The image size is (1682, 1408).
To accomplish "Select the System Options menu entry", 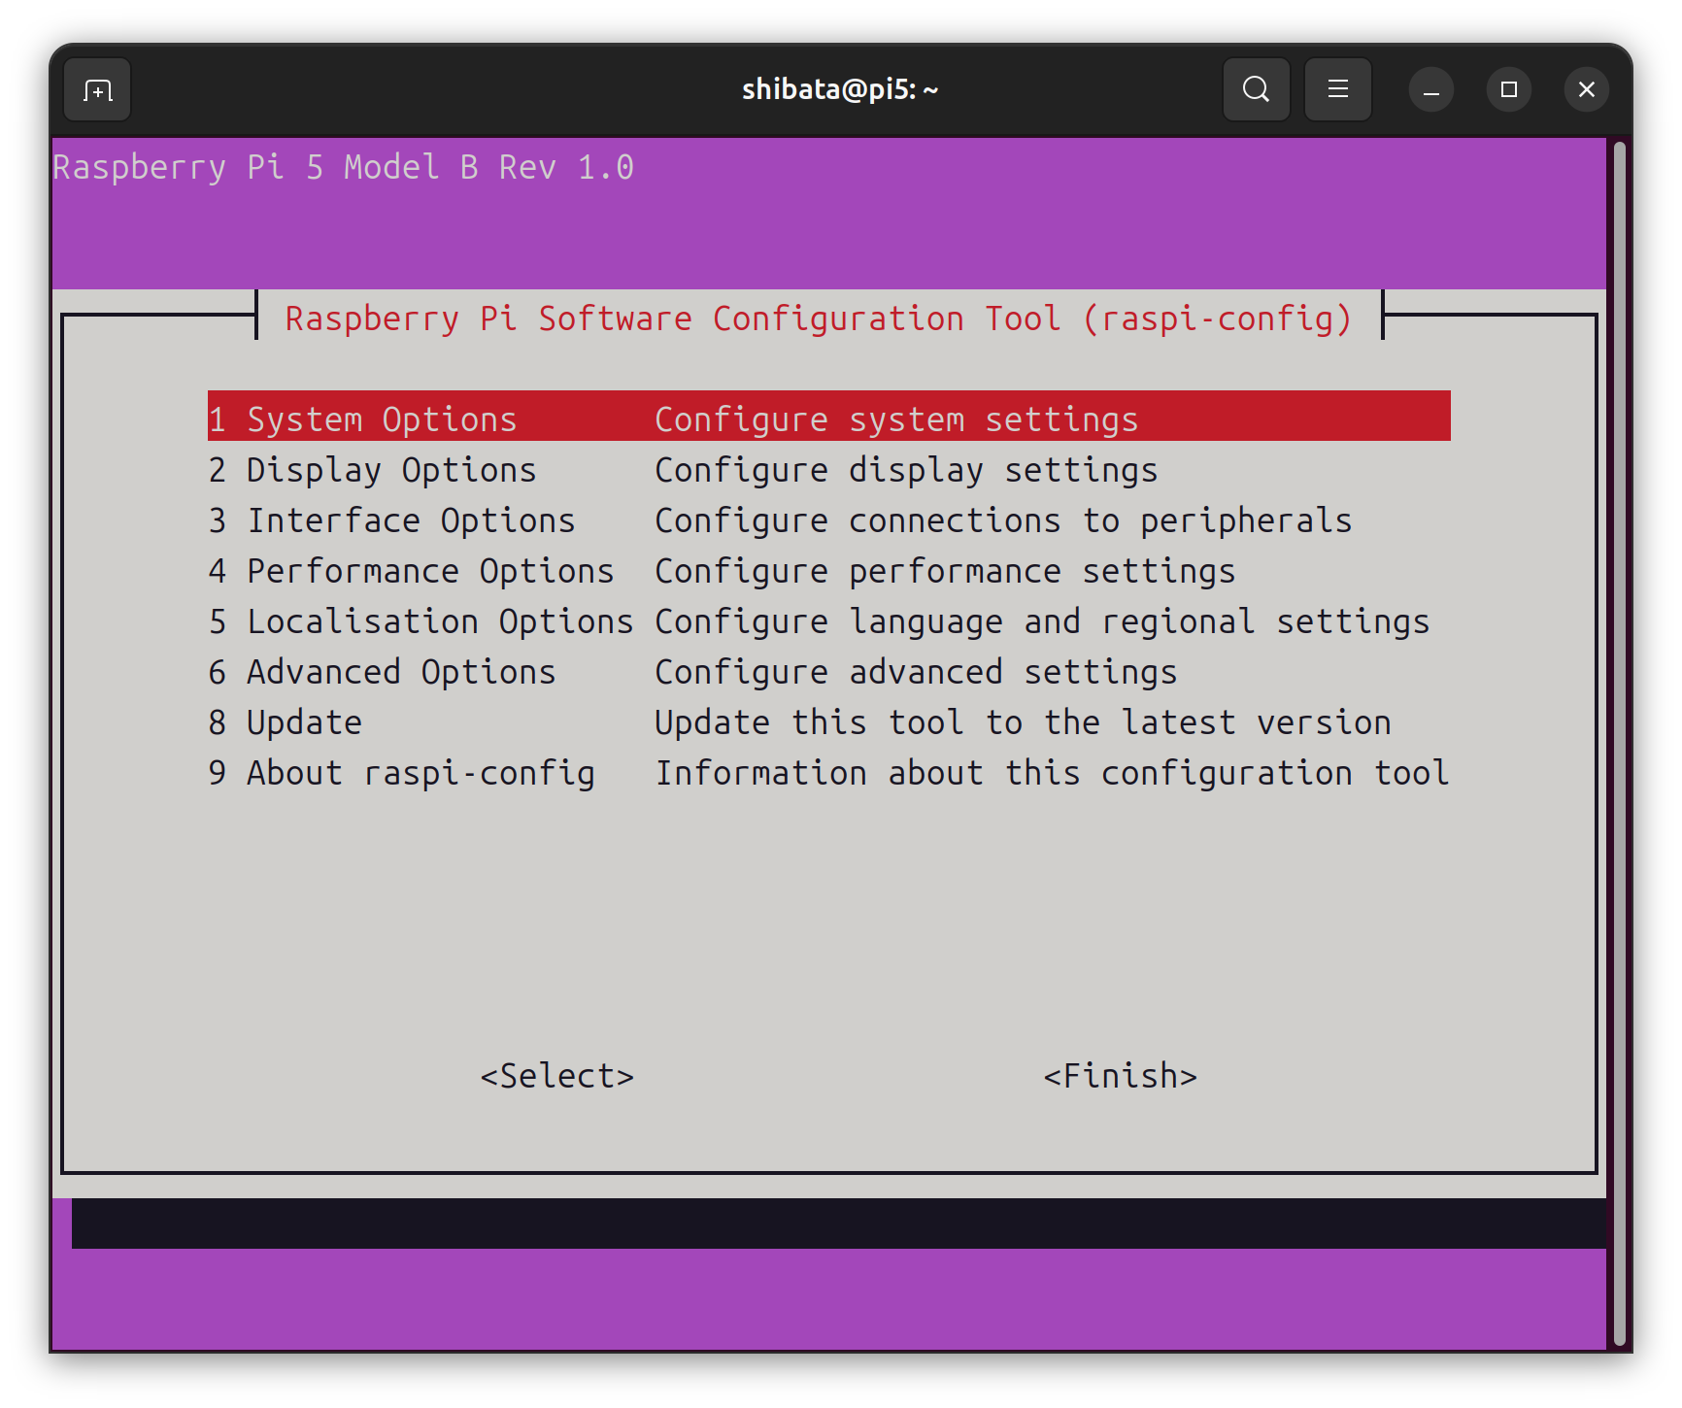I will click(x=381, y=419).
